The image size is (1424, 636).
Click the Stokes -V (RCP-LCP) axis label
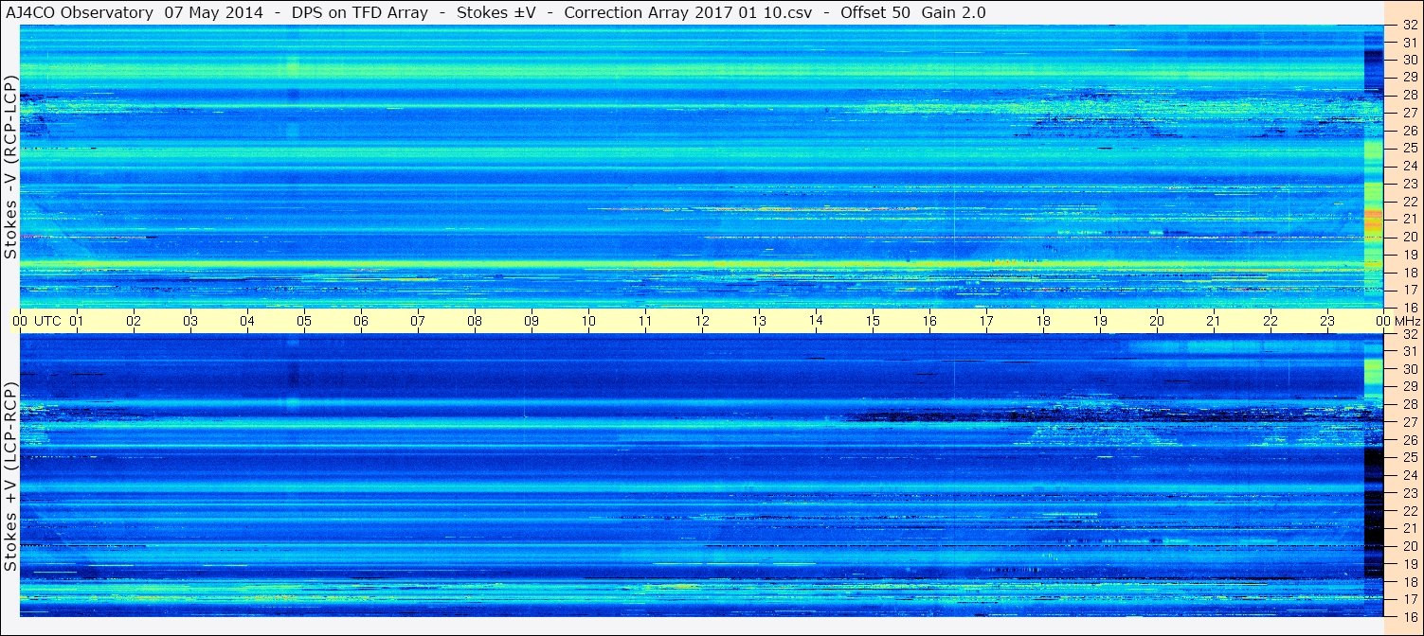tap(10, 168)
